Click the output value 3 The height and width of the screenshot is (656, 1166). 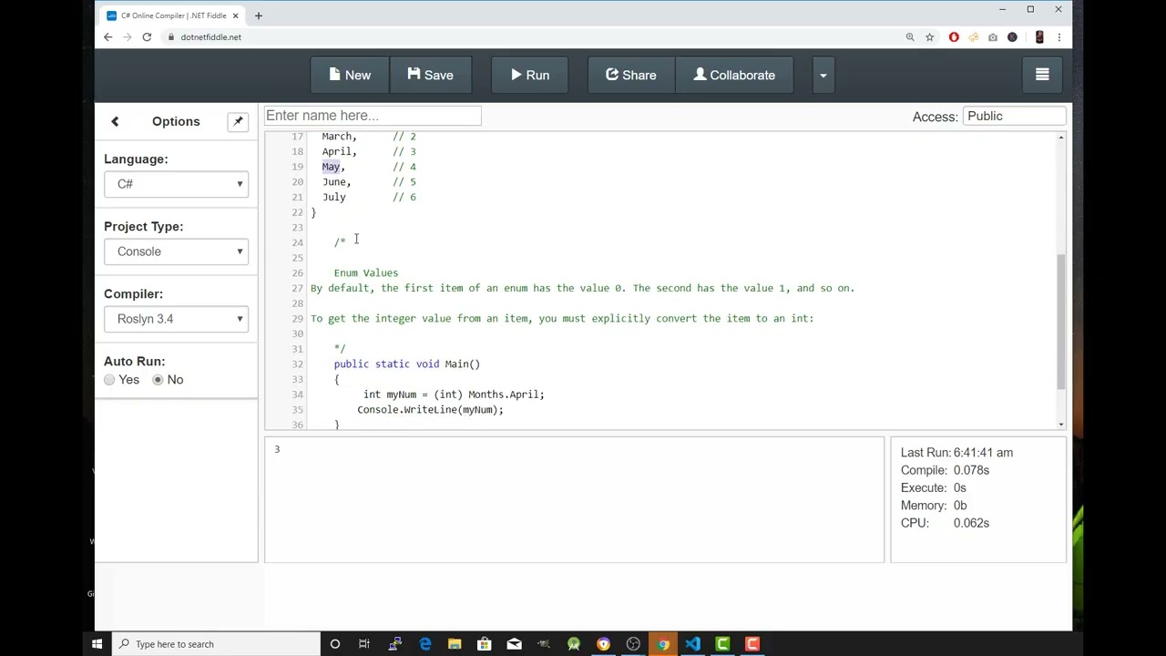pyautogui.click(x=277, y=449)
